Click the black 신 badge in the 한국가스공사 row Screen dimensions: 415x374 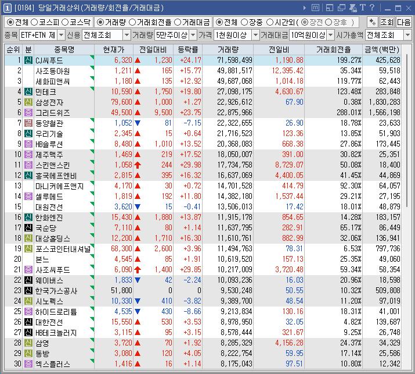tap(28, 290)
